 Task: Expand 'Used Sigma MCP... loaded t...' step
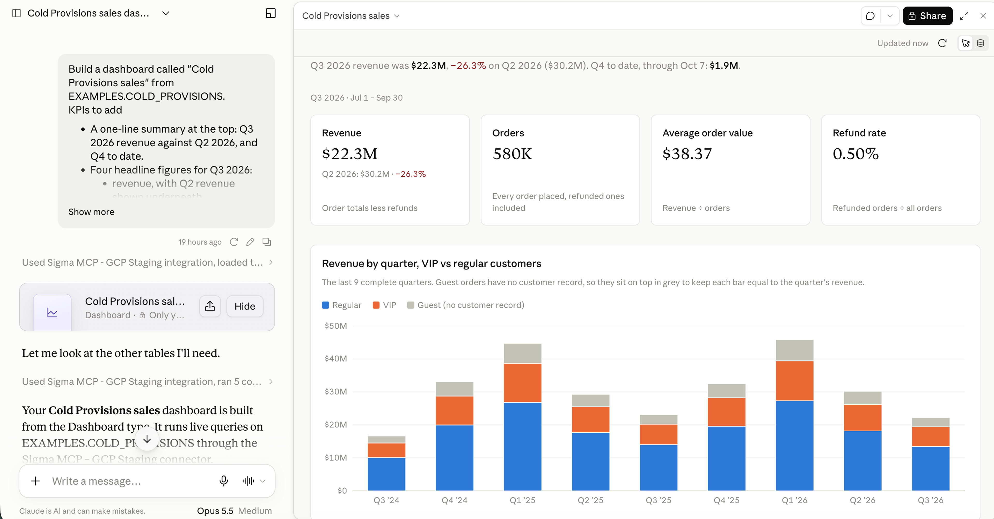click(147, 262)
